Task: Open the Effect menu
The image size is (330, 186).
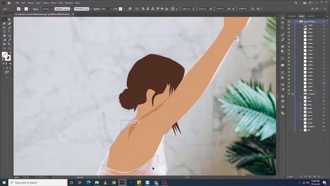Action: coord(54,3)
